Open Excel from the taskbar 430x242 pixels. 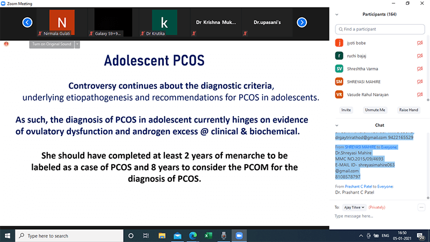point(207,236)
